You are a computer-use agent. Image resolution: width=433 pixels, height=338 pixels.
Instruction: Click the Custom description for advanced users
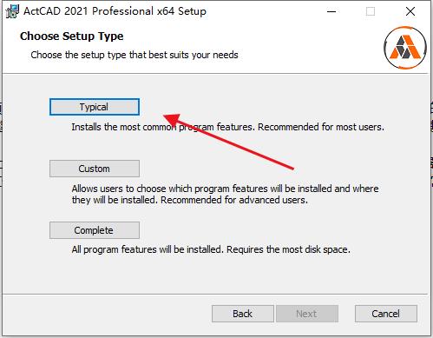click(225, 195)
